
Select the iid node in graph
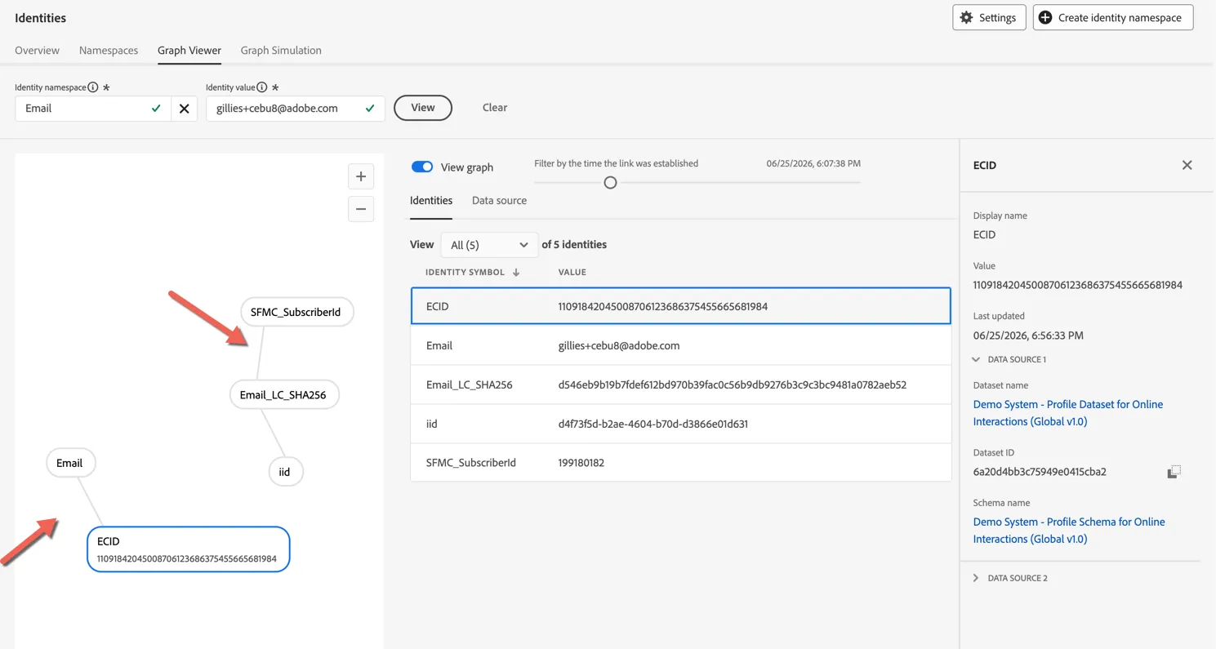coord(285,472)
